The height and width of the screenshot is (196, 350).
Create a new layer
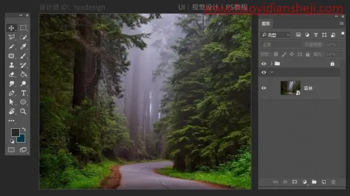click(x=324, y=182)
